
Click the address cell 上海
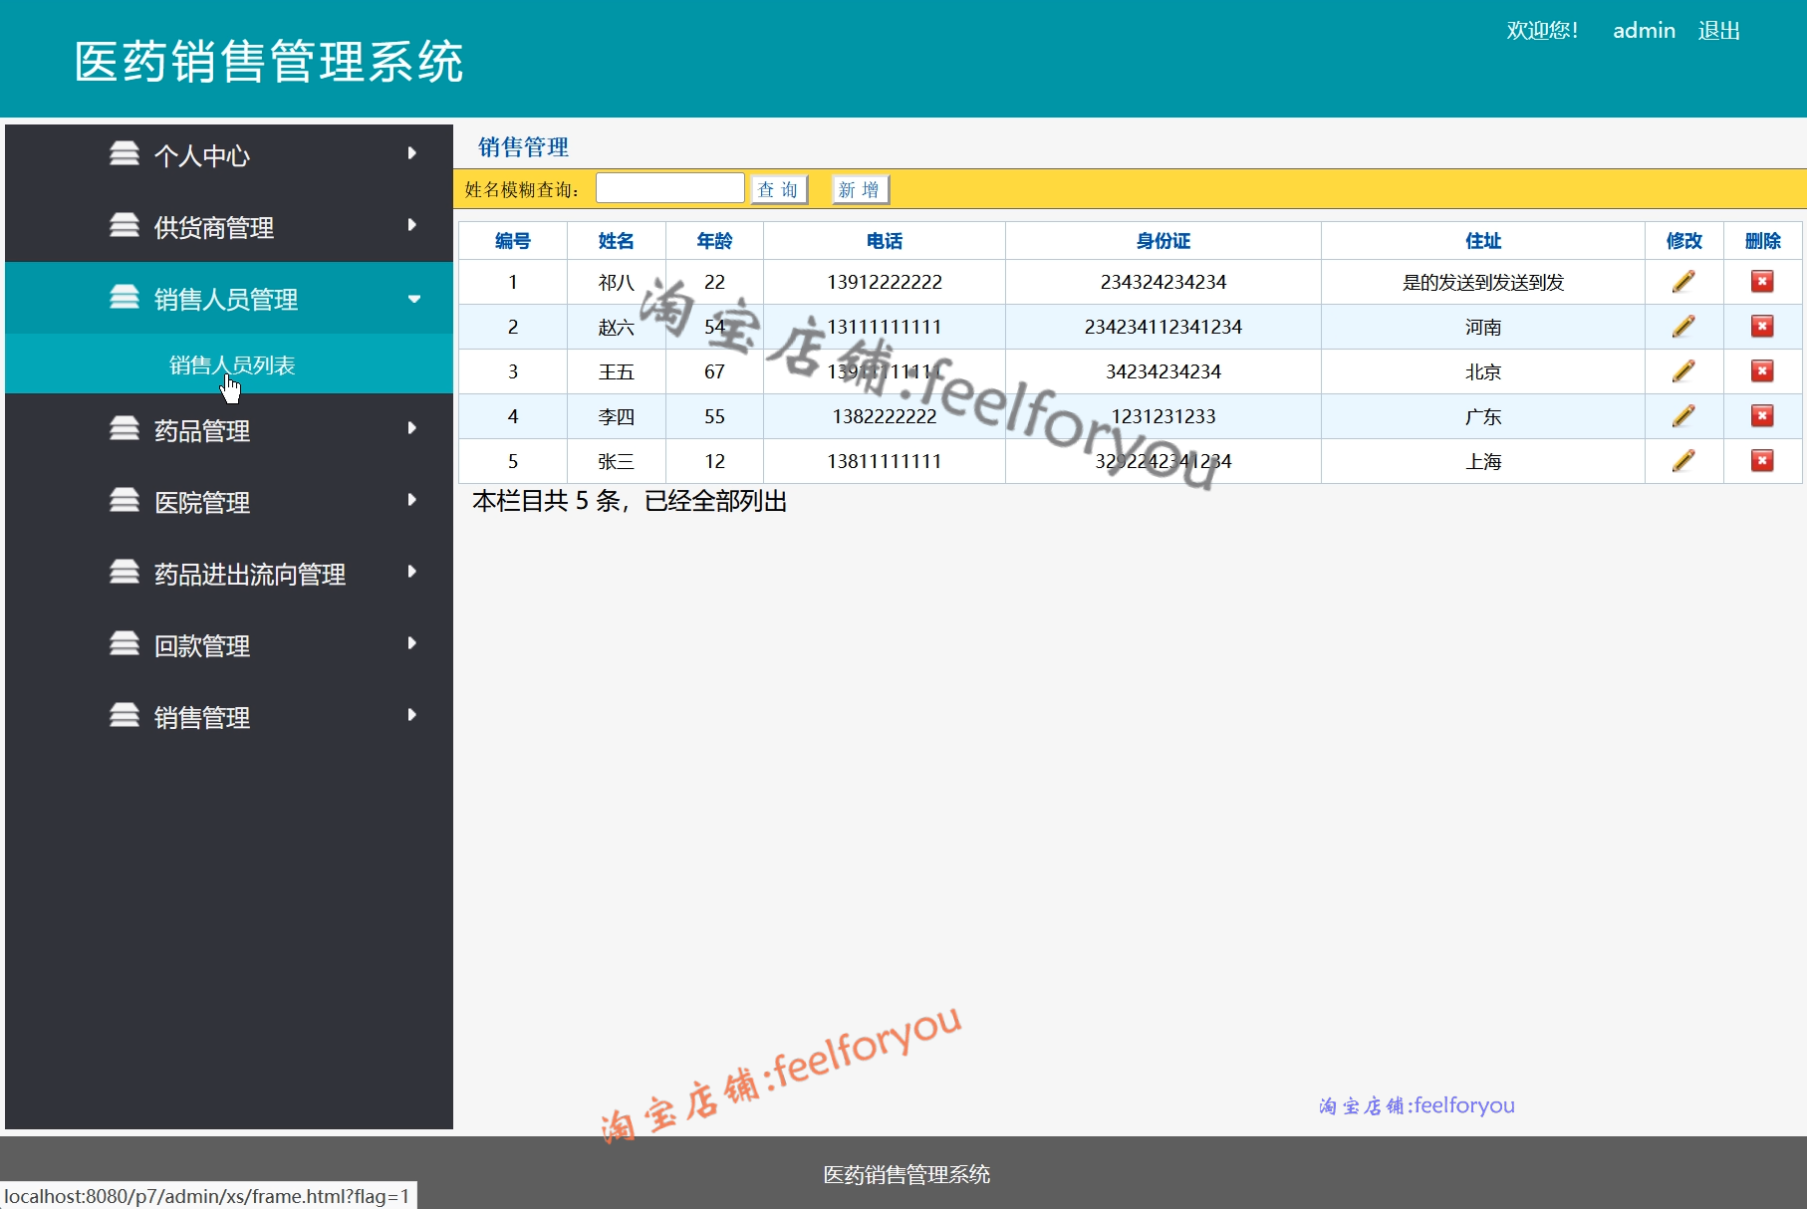pos(1483,461)
